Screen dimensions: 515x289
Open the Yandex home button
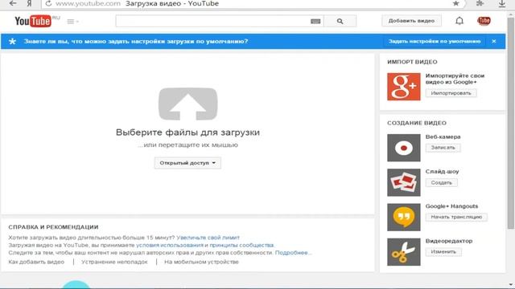click(30, 3)
